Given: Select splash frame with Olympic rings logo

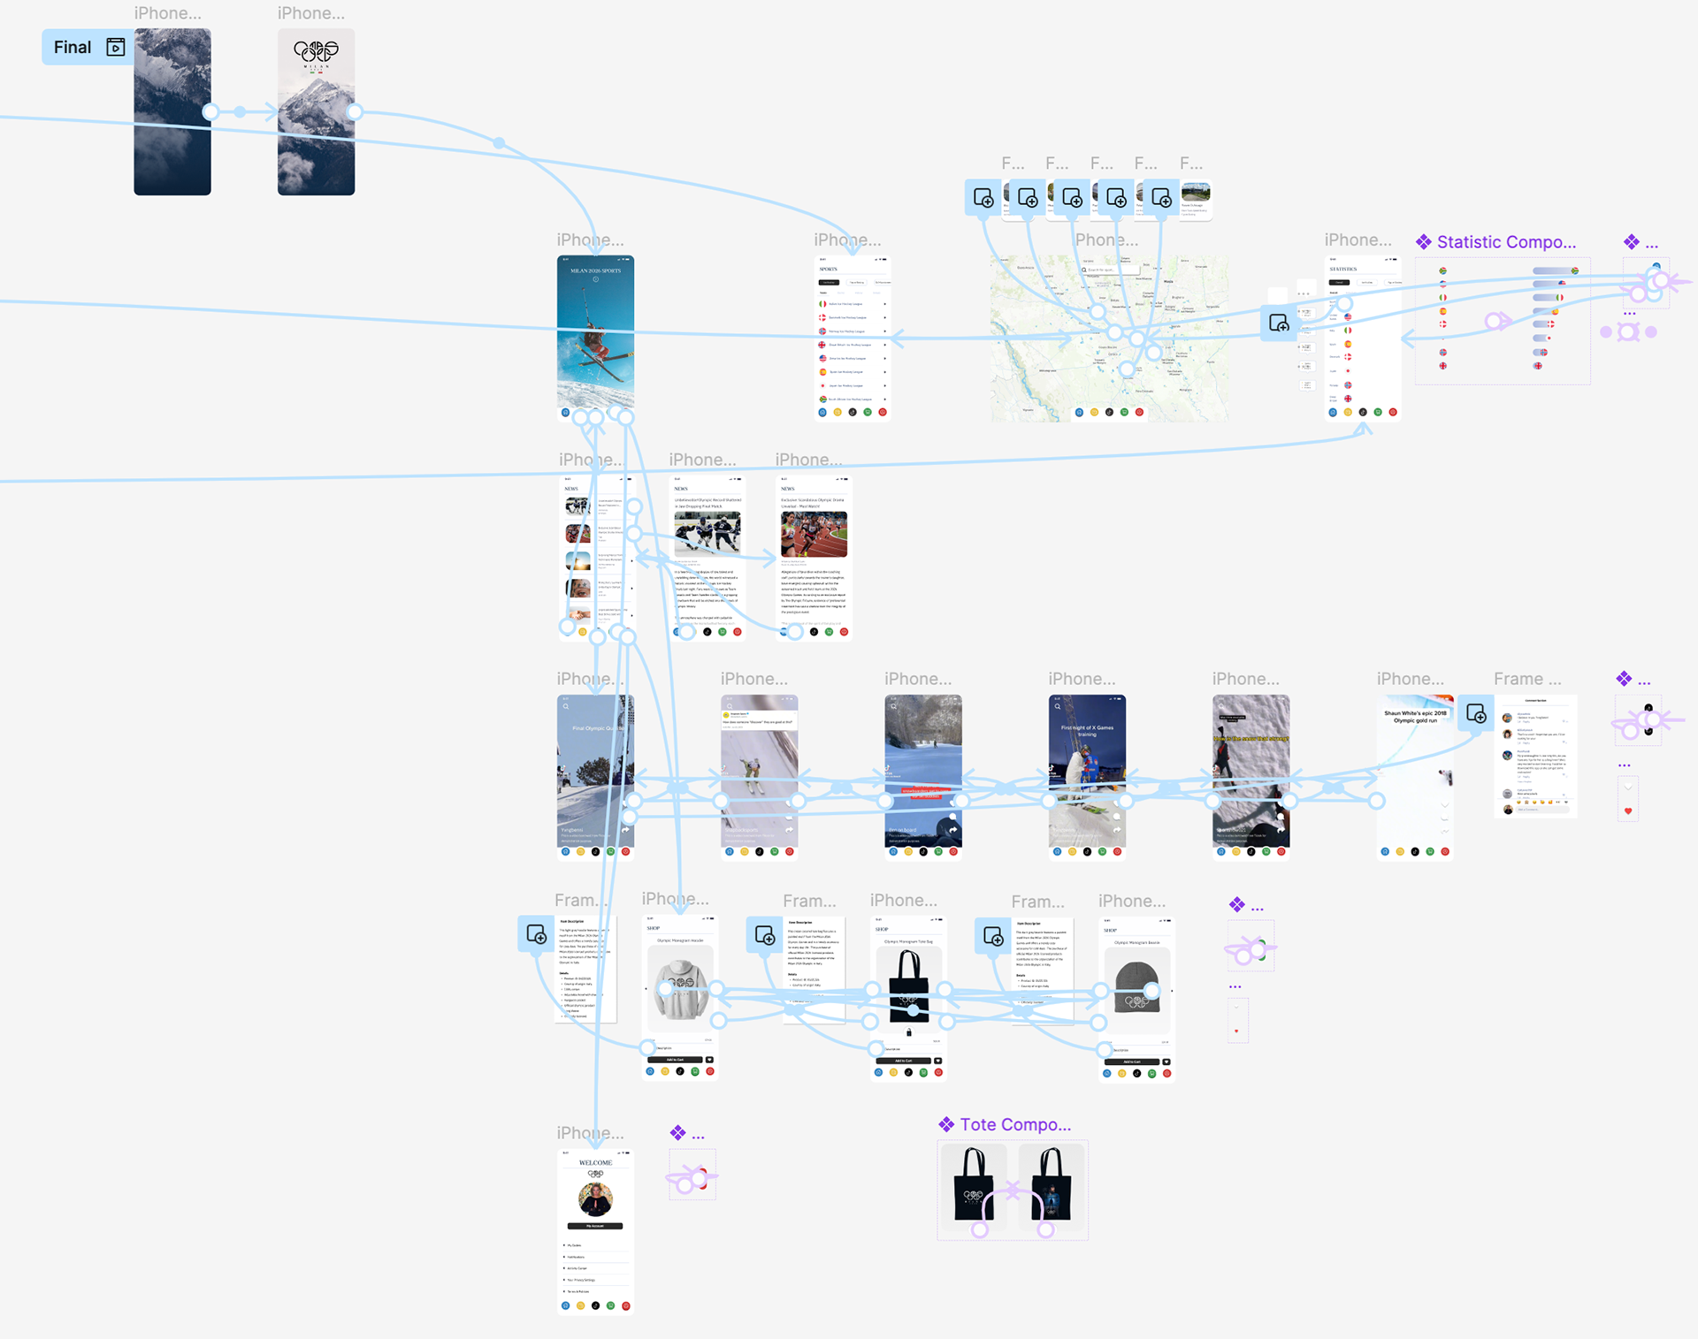Looking at the screenshot, I should coord(316,111).
